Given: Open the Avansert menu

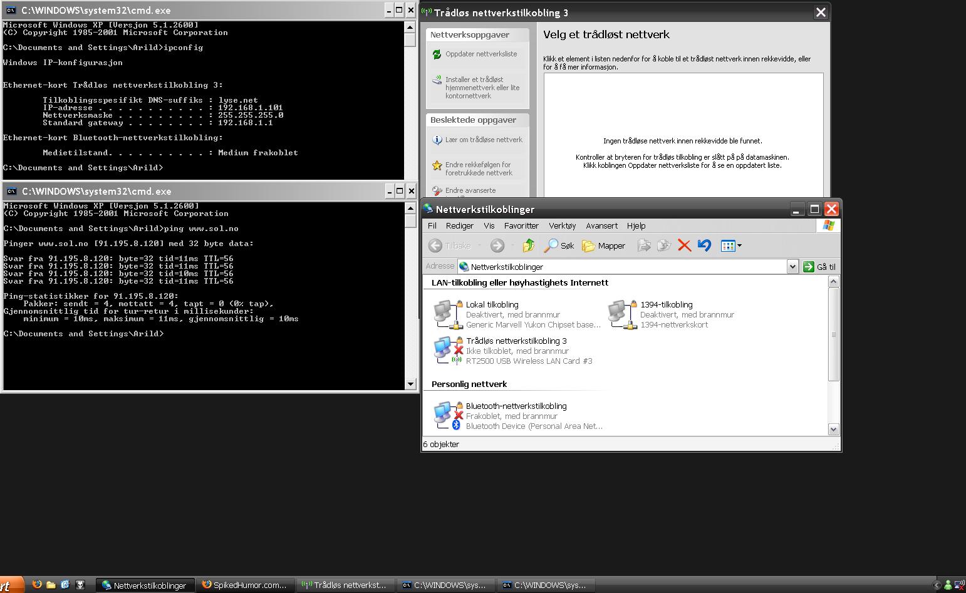Looking at the screenshot, I should [x=601, y=225].
